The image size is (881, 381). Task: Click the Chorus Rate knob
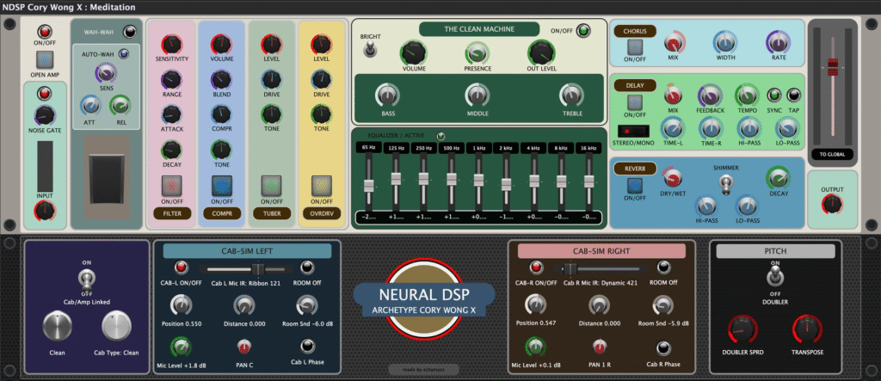pyautogui.click(x=779, y=41)
